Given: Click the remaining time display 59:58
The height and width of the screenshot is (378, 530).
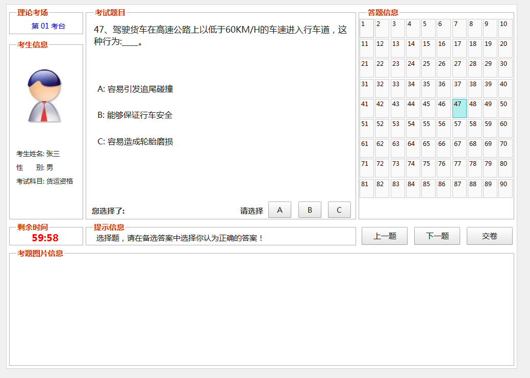Looking at the screenshot, I should point(46,236).
